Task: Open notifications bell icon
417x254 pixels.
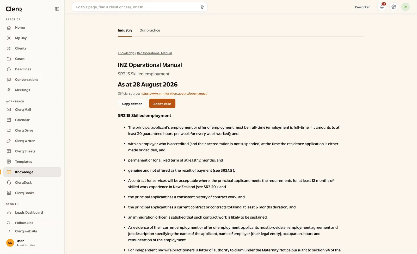Action: (382, 7)
